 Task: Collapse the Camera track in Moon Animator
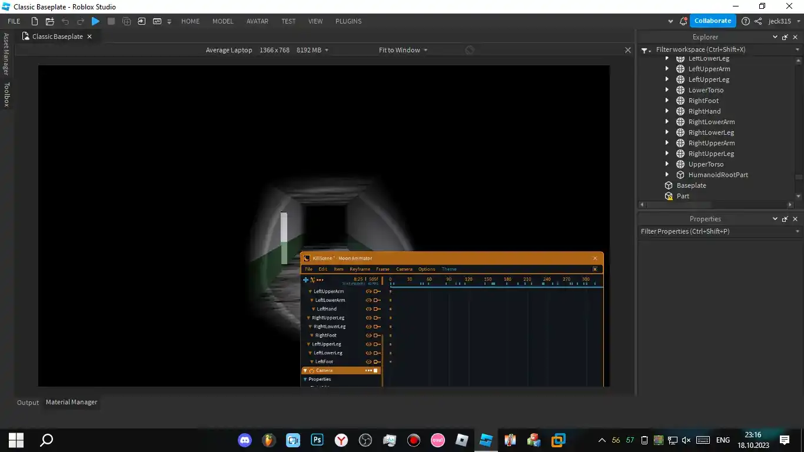coord(305,371)
